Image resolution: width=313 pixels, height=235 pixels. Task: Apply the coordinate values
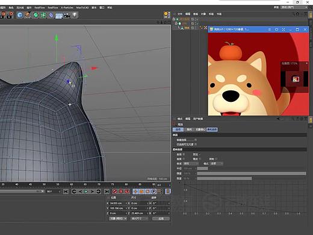(161, 219)
